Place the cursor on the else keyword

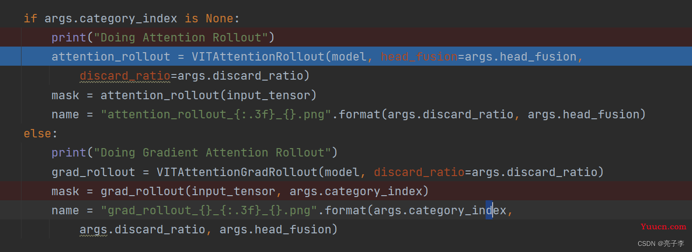point(38,134)
